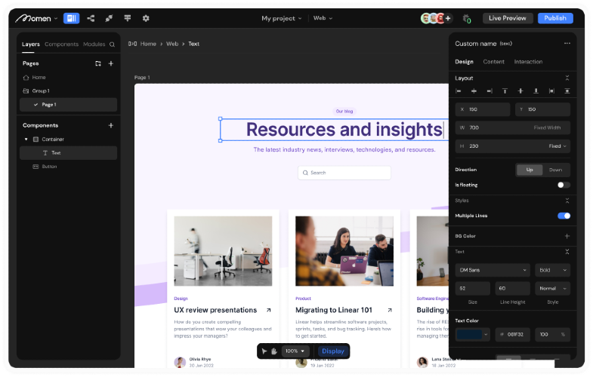Click the Text Color swatch
Image resolution: width=593 pixels, height=377 pixels.
click(469, 334)
